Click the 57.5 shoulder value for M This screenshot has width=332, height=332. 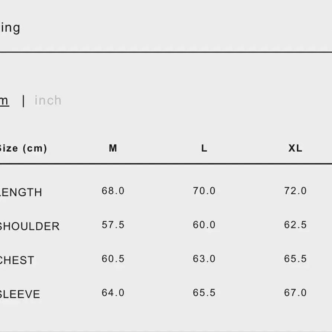pos(113,225)
